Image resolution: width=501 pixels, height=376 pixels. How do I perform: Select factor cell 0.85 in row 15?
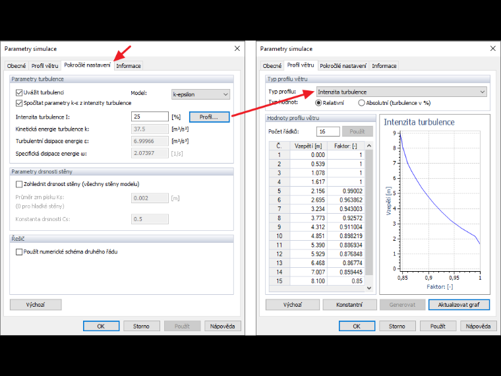345,281
